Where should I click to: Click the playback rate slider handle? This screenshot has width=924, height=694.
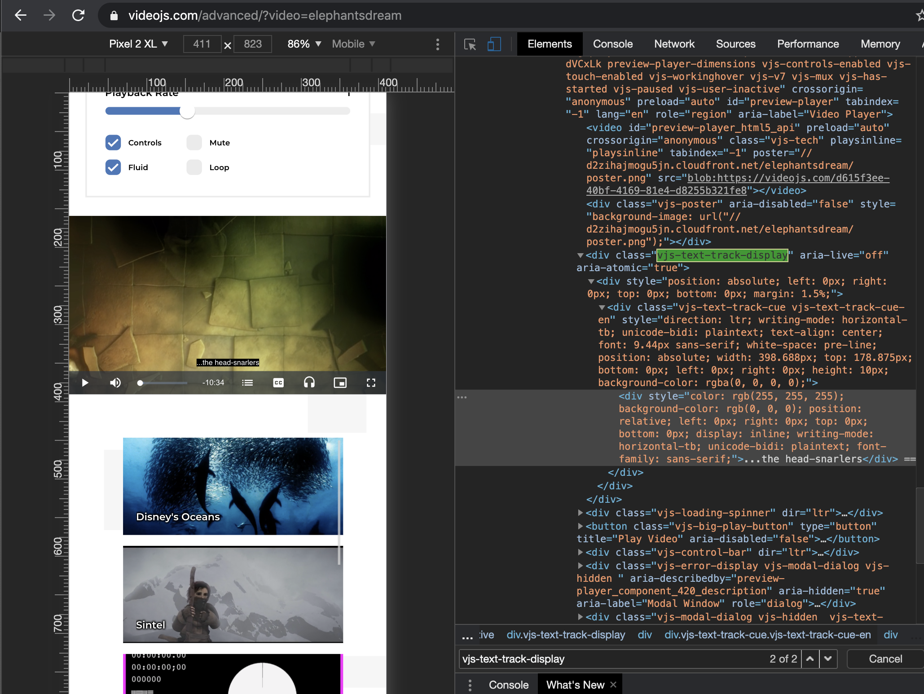pyautogui.click(x=187, y=111)
